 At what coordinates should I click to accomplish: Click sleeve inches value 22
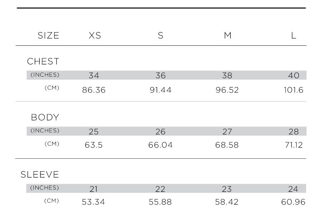(160, 189)
